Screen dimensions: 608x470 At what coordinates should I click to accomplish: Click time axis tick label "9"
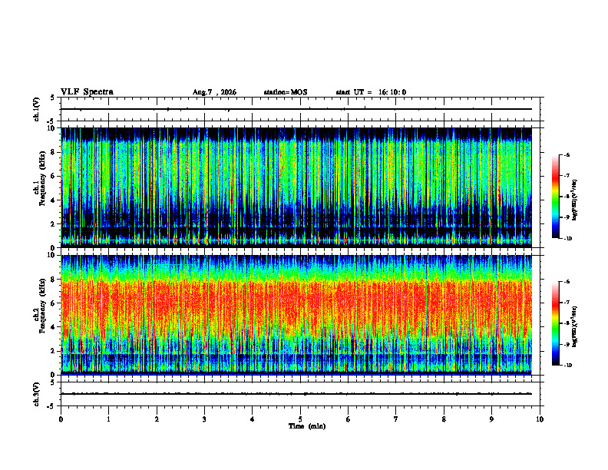coord(491,419)
